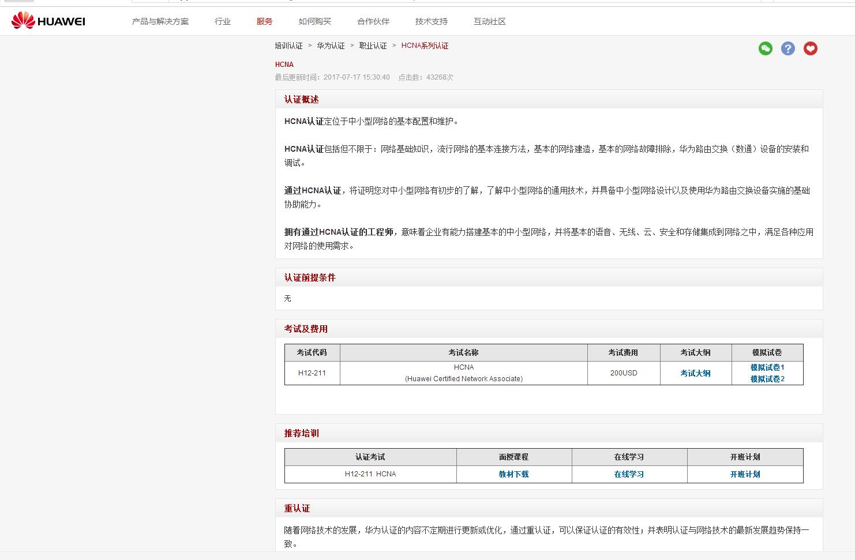Click exam code cell H12-211
855x560 pixels.
312,373
